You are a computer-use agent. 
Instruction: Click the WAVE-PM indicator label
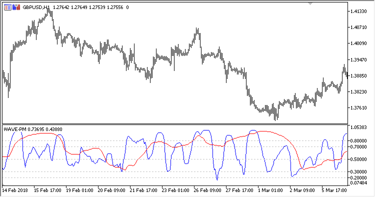15,129
